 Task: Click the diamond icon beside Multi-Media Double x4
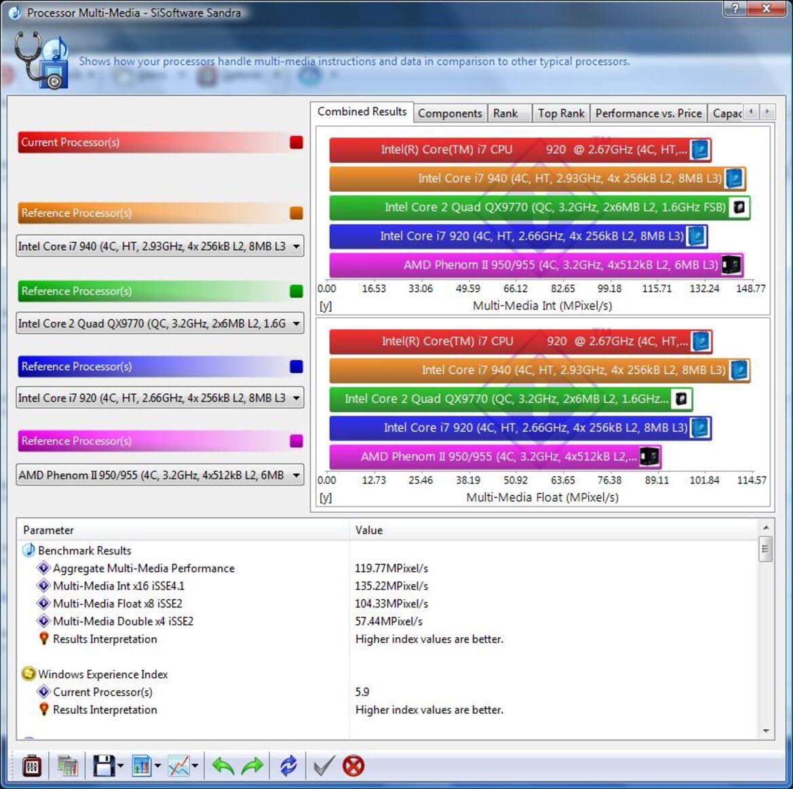tap(44, 621)
